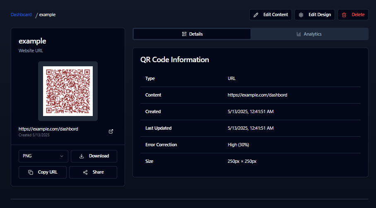Click the Content row URL value
Image resolution: width=376 pixels, height=208 pixels.
[x=257, y=95]
